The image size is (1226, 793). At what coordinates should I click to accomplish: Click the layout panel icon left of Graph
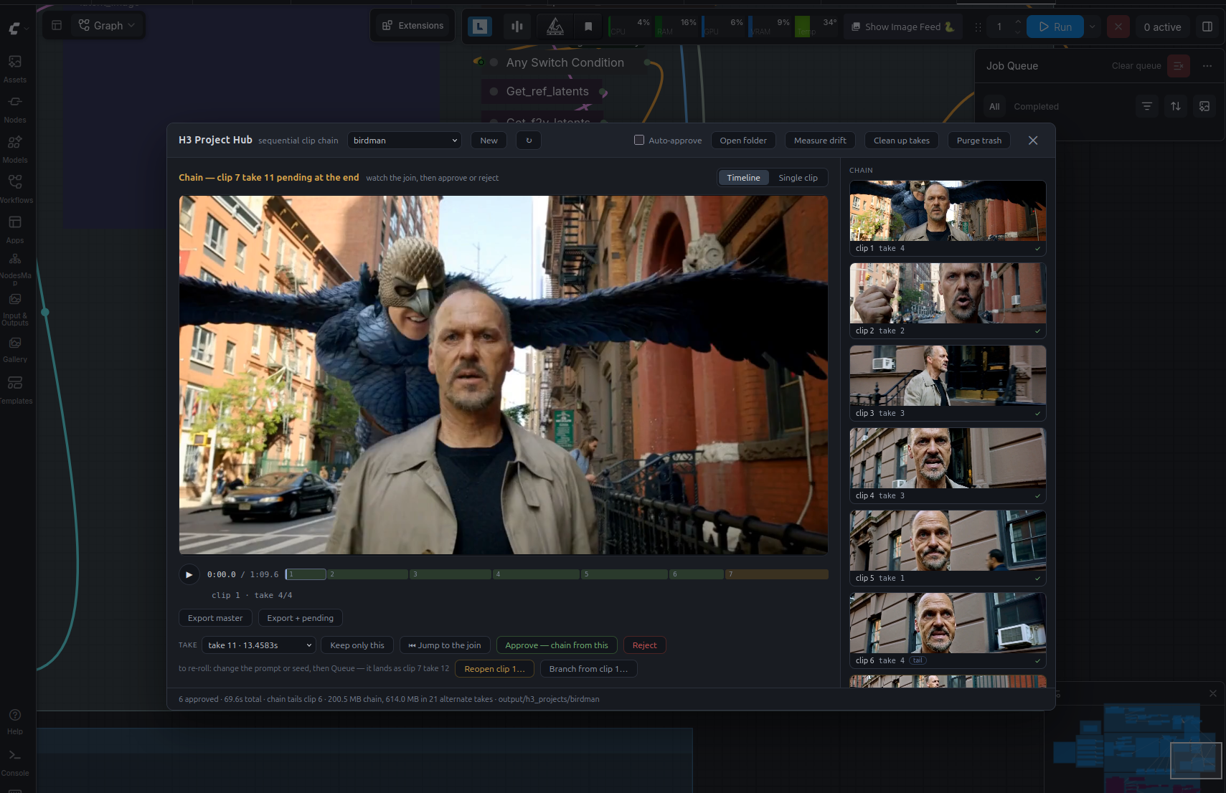57,26
